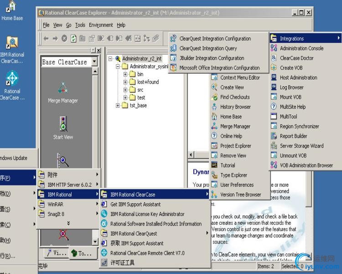The height and width of the screenshot is (274, 342).
Task: Open JBuilder Integration Configuration
Action: tap(218, 58)
